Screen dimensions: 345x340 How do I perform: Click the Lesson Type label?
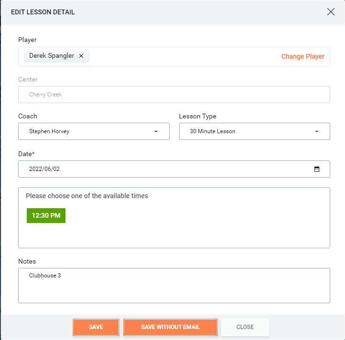click(x=197, y=116)
